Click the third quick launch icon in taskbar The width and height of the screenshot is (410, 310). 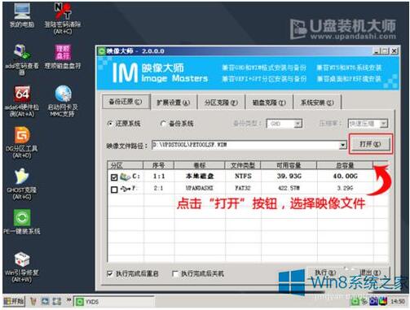point(57,301)
